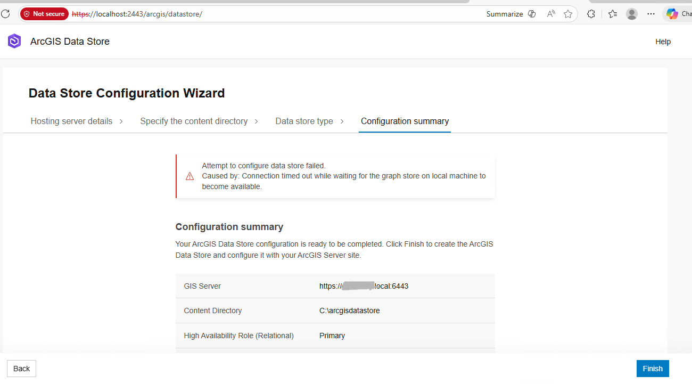The width and height of the screenshot is (692, 384).
Task: Click the Data Store Configuration Wizard heading
Action: (127, 93)
